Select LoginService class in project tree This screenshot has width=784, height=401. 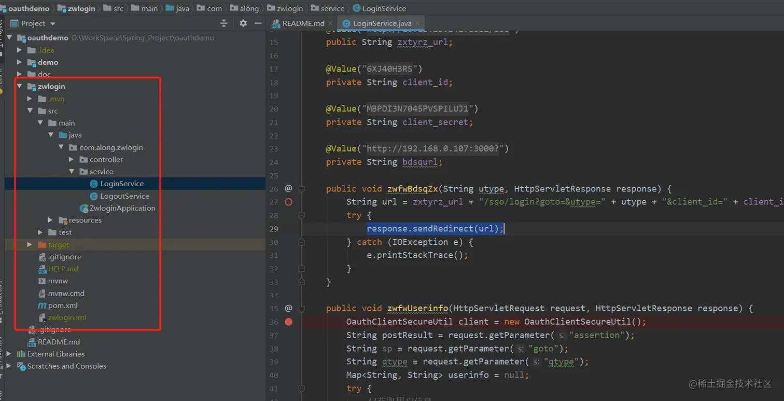coord(122,184)
